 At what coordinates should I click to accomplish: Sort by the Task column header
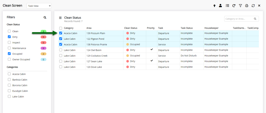161,28
